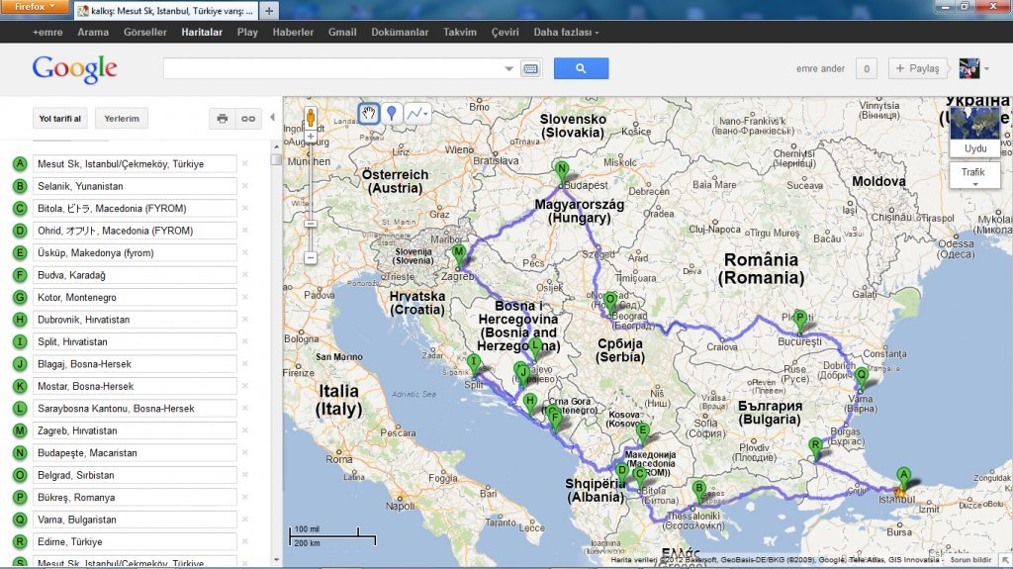Click the chain link share icon

[x=248, y=119]
